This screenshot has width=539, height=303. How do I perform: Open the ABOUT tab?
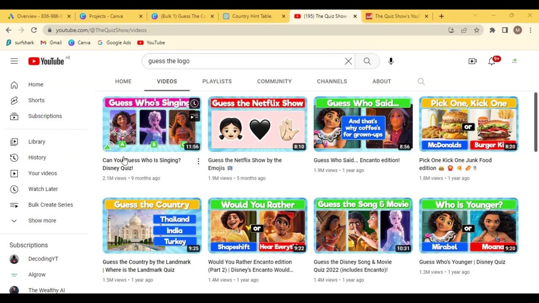[382, 82]
